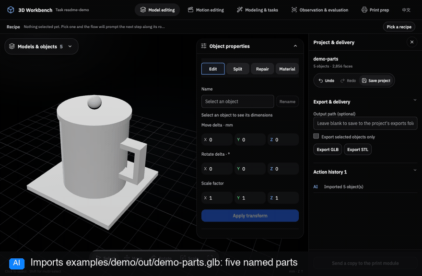Click the Scale factor Z field
This screenshot has width=422, height=276.
(x=283, y=198)
